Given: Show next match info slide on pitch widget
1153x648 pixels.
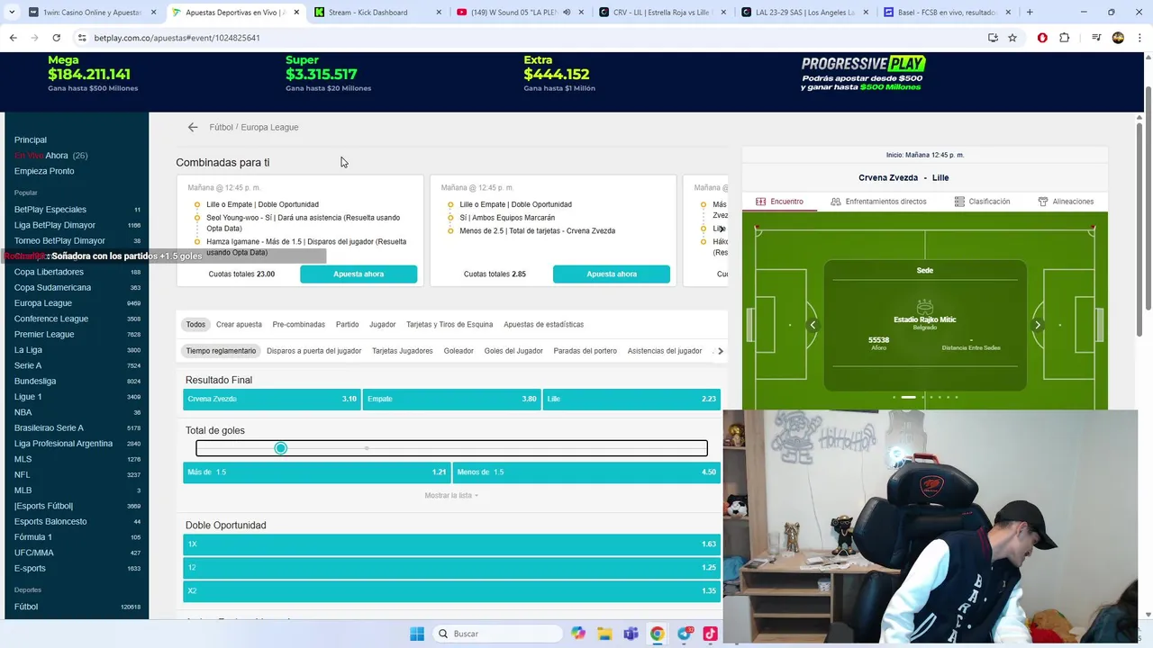Looking at the screenshot, I should (x=1038, y=325).
